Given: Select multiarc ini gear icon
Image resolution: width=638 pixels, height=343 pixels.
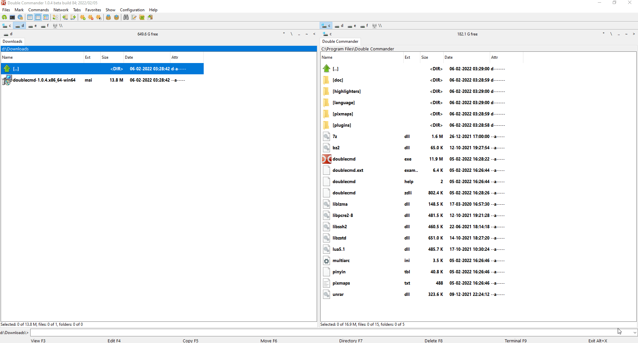Looking at the screenshot, I should 326,261.
